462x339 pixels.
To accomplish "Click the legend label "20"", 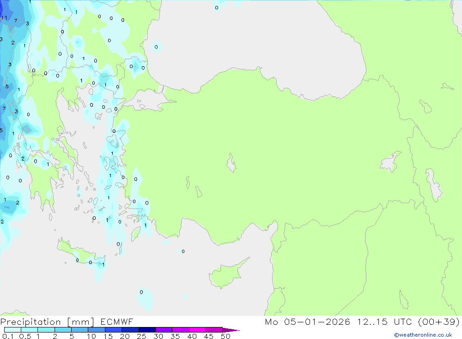I will 125,336.
